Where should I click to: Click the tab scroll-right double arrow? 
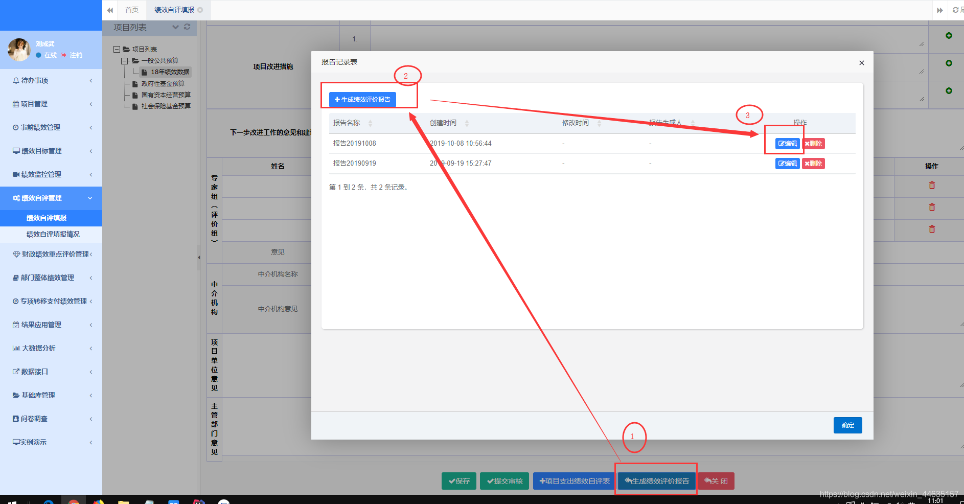pos(939,10)
